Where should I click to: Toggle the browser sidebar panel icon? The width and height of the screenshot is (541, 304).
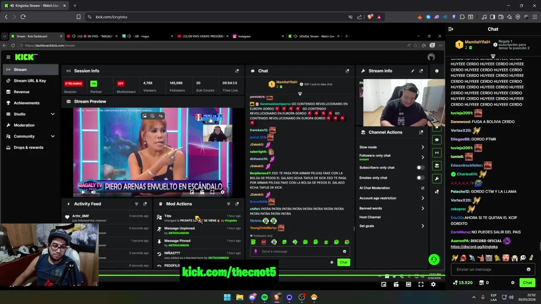click(492, 17)
